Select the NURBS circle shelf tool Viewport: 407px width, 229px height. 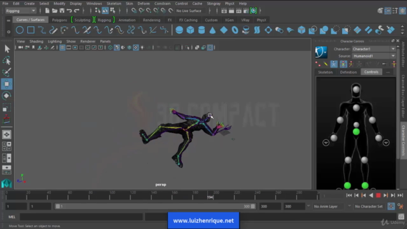point(20,30)
